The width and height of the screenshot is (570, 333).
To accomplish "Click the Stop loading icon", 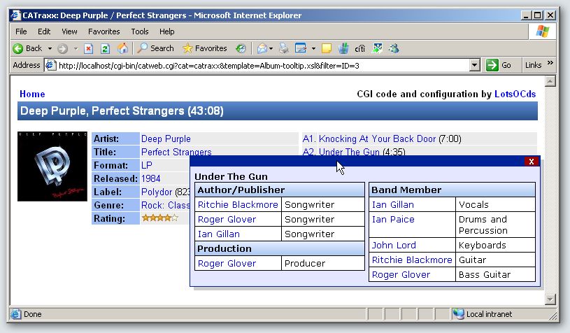I will (88, 48).
